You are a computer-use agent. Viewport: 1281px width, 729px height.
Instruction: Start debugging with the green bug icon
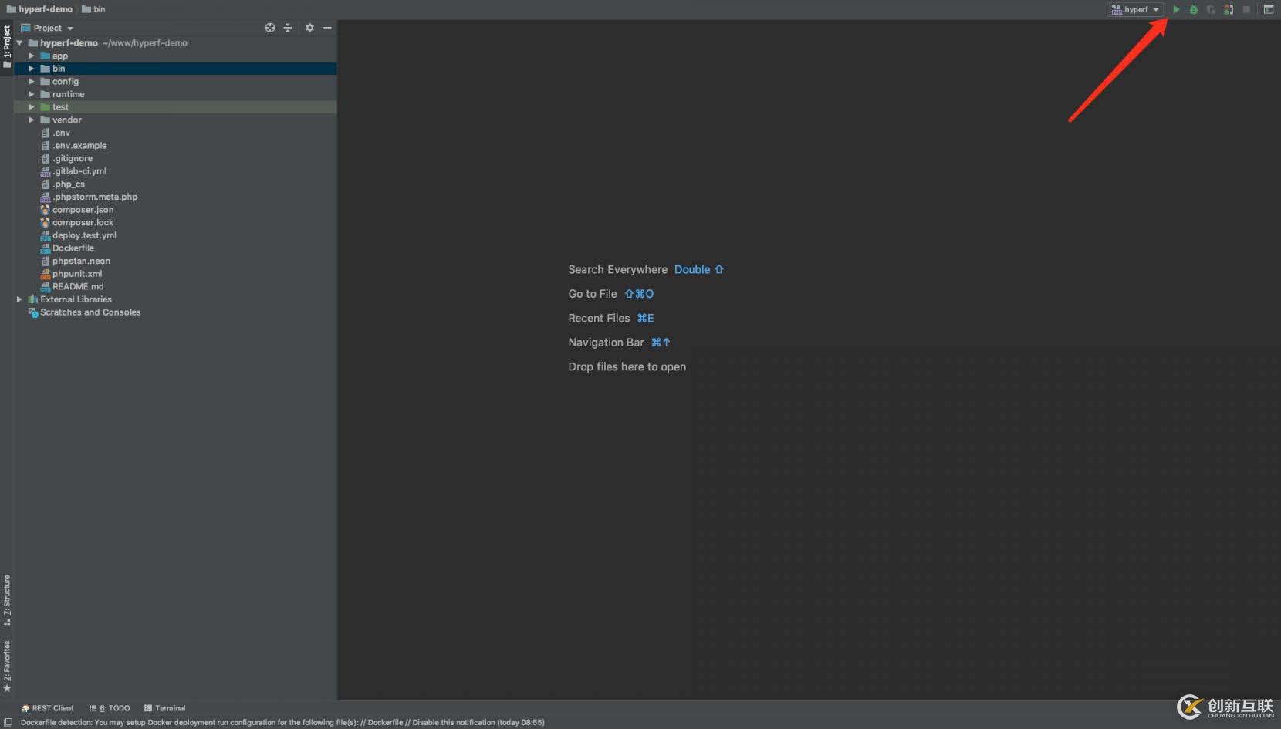1194,9
